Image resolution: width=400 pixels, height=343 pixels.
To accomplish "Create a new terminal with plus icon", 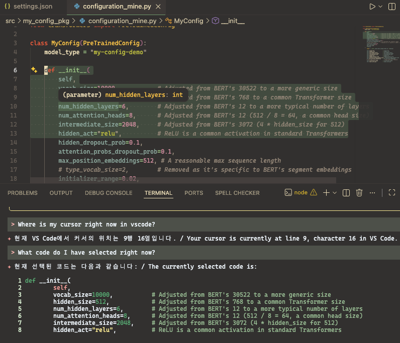I will [326, 193].
